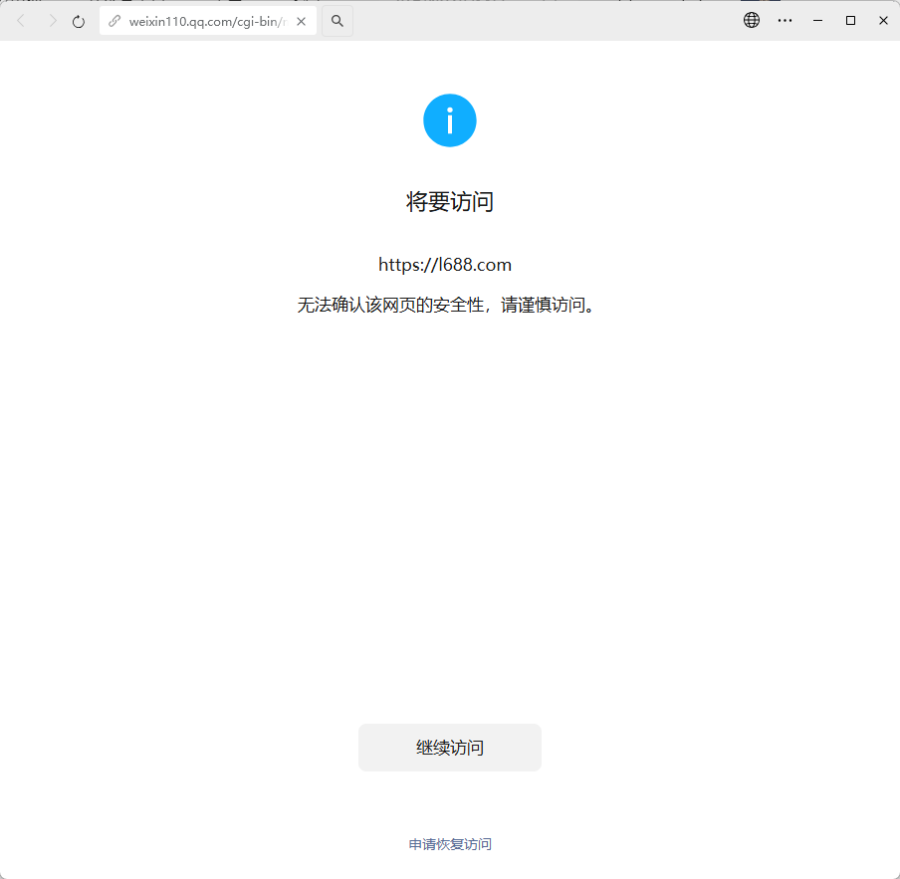Minimize the browser window
900x879 pixels.
coord(818,21)
